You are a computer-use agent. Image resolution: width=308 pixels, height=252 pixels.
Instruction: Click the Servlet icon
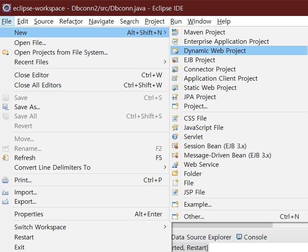pos(175,136)
